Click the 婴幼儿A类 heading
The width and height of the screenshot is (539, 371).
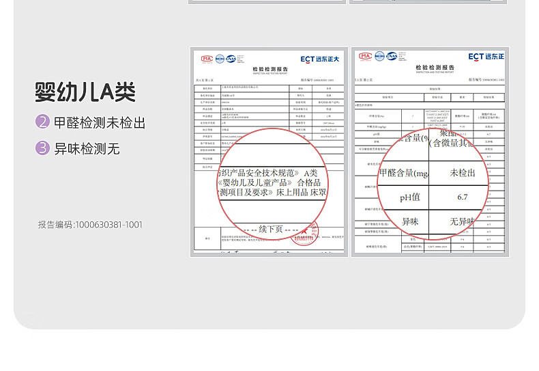(x=85, y=92)
